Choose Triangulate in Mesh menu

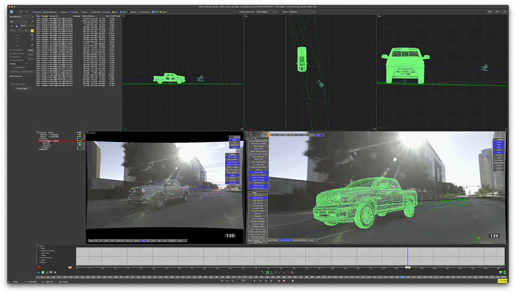click(258, 216)
